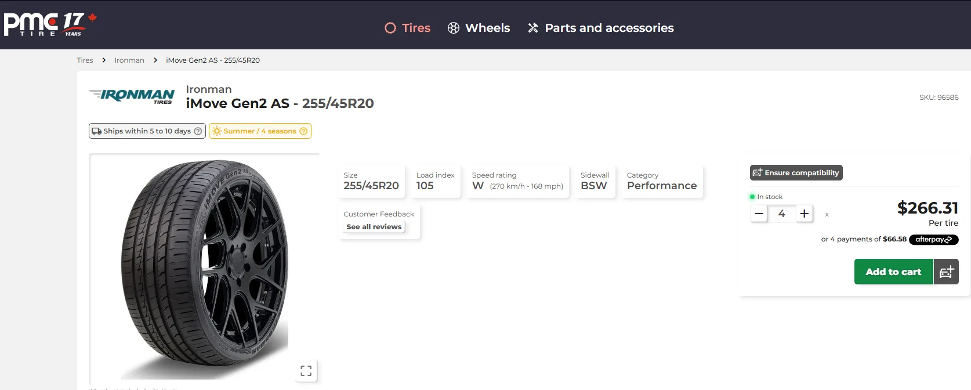This screenshot has height=390, width=971.
Task: Go to Tires breadcrumb link
Action: 85,60
